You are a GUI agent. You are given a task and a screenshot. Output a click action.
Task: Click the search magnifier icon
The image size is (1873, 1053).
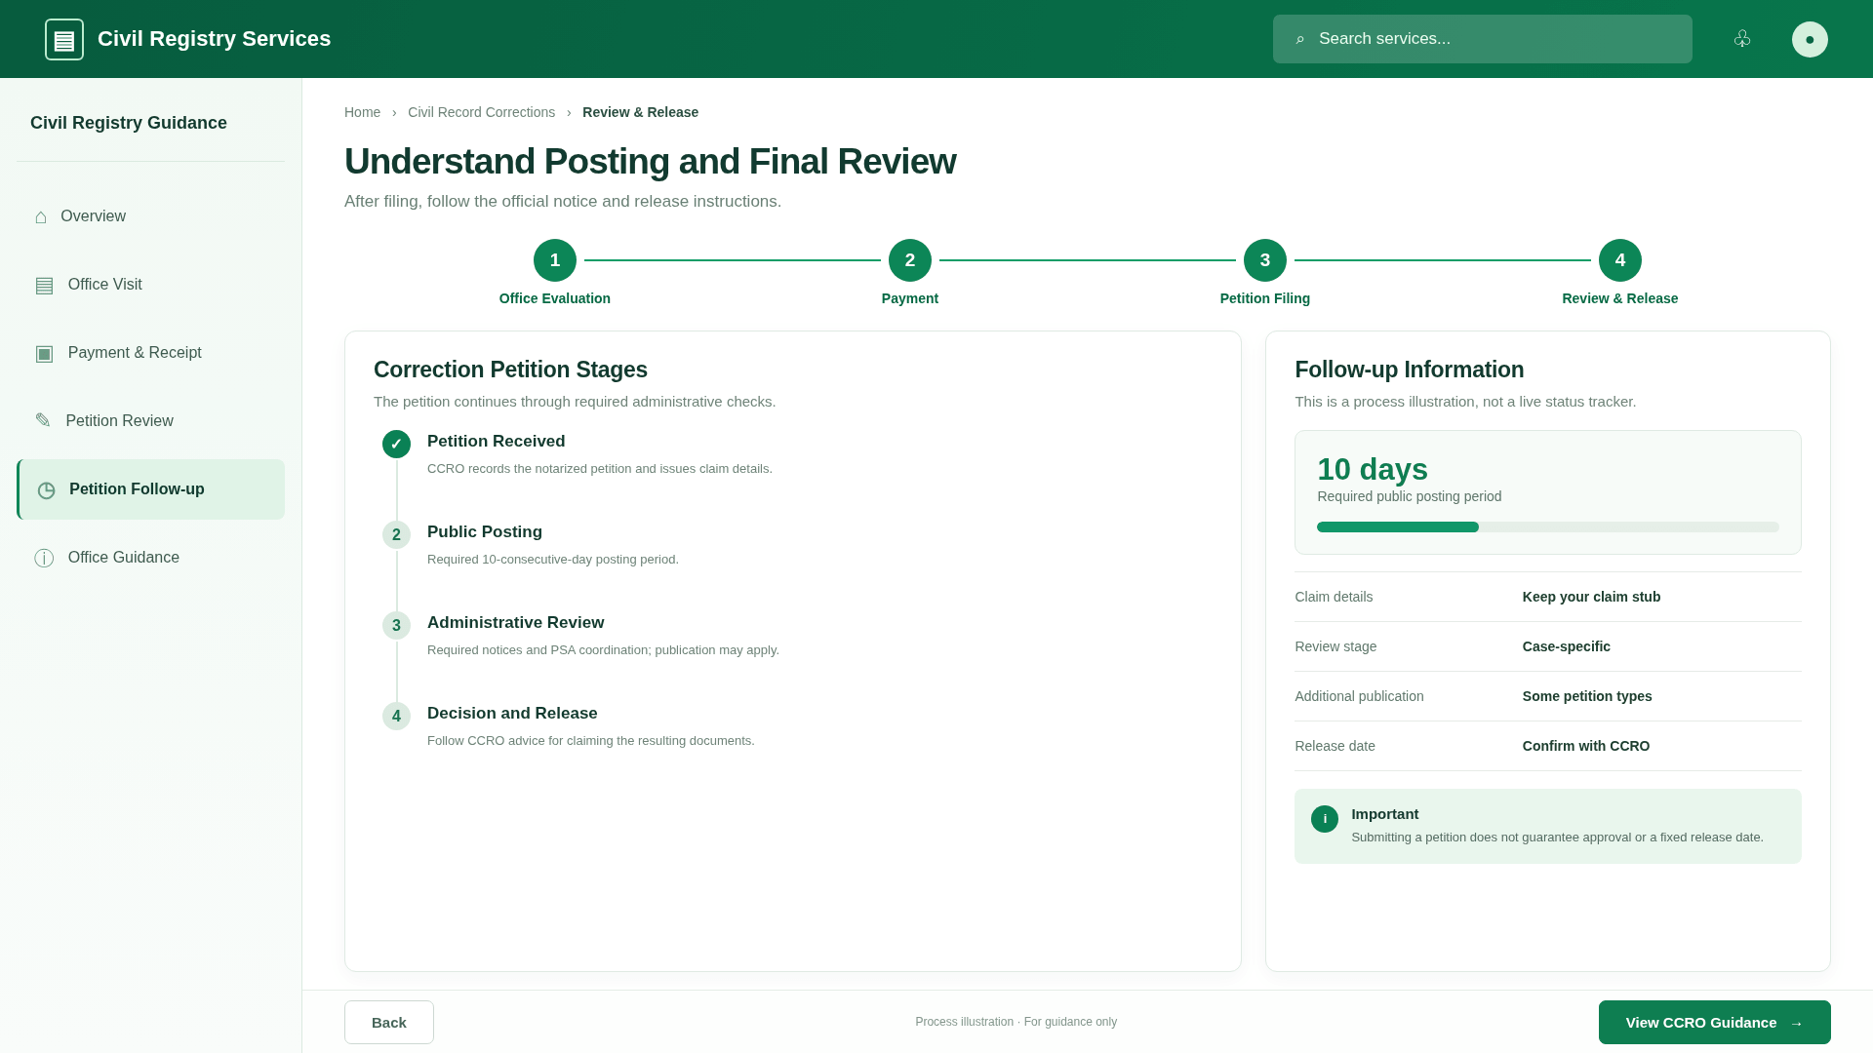[x=1299, y=39]
